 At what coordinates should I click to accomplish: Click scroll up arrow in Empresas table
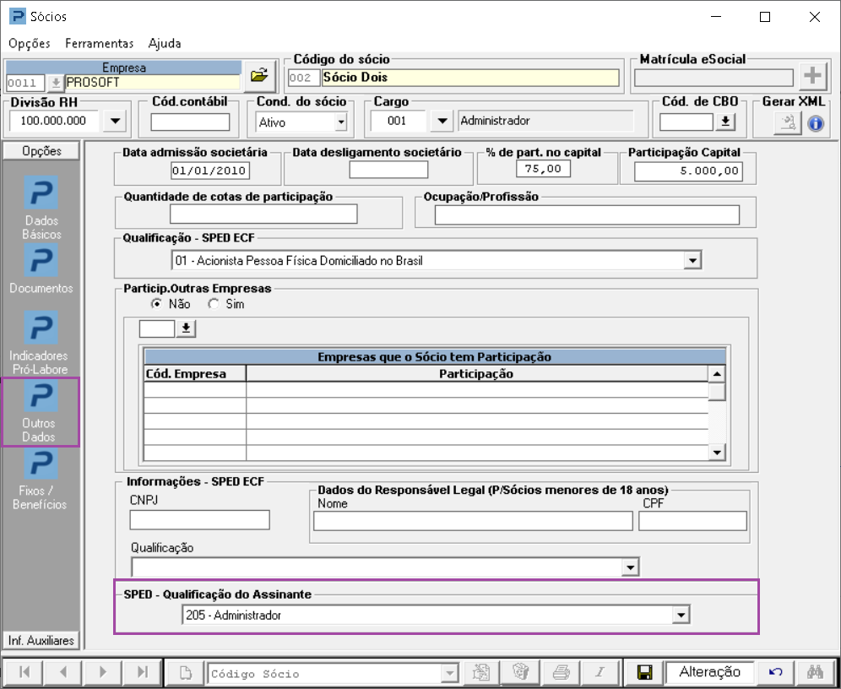[717, 374]
